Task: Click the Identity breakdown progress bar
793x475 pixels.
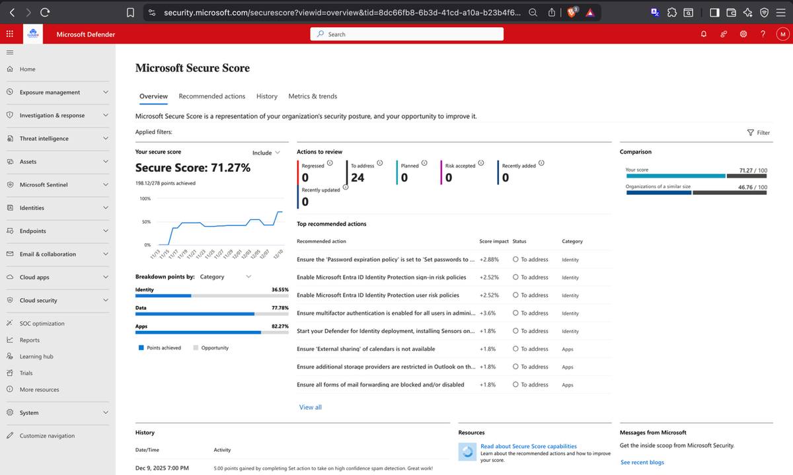Action: (x=211, y=295)
